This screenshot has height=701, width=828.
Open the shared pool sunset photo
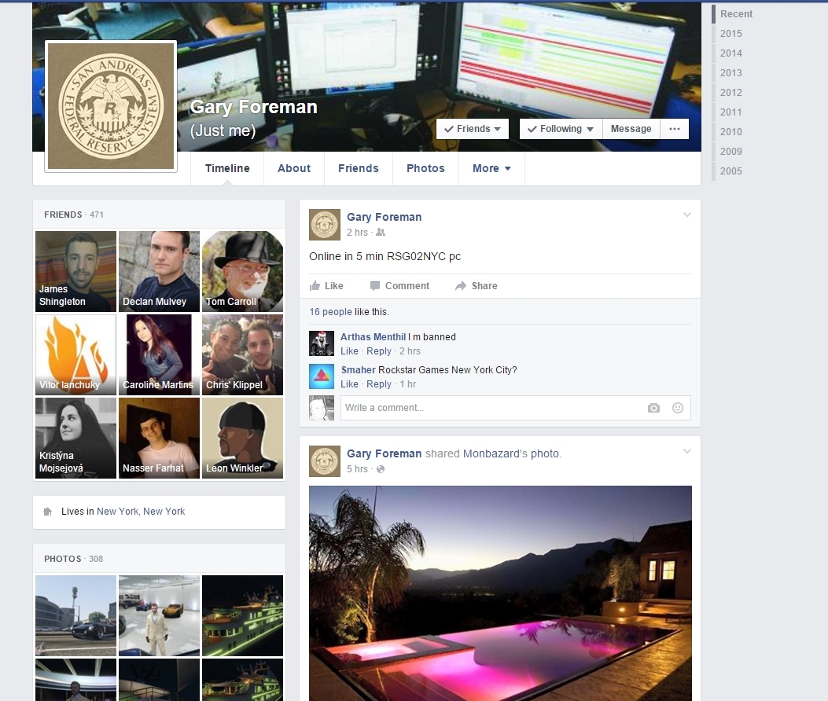pos(500,593)
